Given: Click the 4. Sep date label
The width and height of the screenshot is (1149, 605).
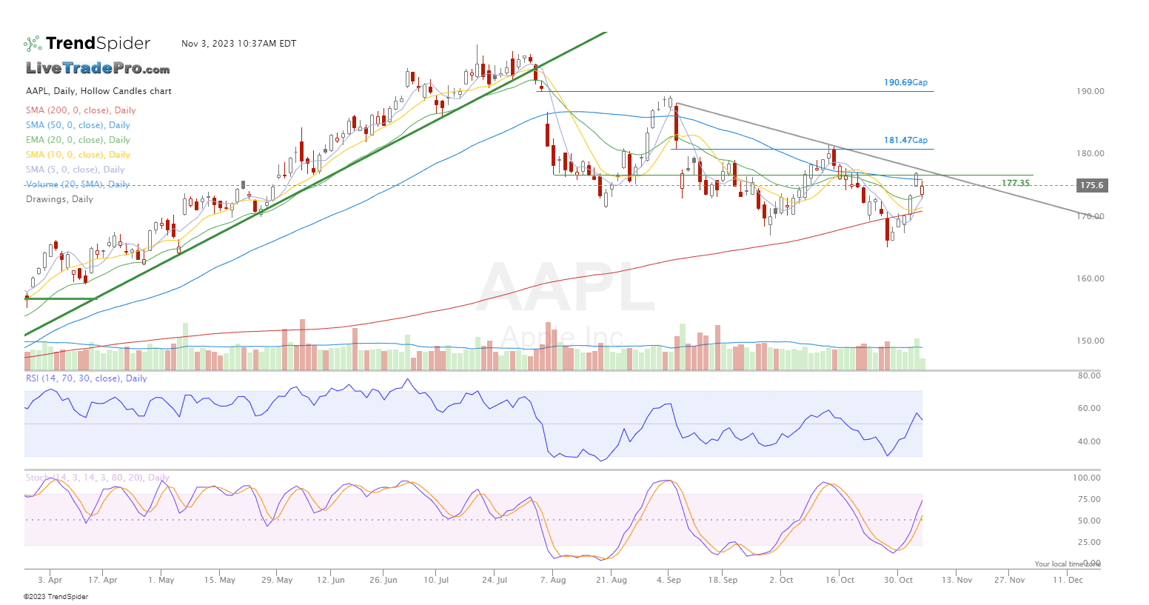Looking at the screenshot, I should coord(669,580).
